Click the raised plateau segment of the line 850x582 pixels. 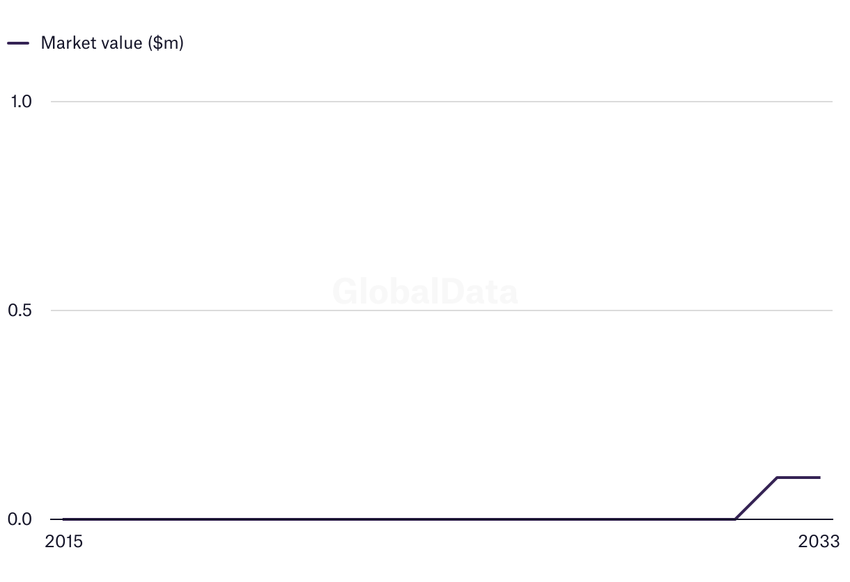coord(798,478)
